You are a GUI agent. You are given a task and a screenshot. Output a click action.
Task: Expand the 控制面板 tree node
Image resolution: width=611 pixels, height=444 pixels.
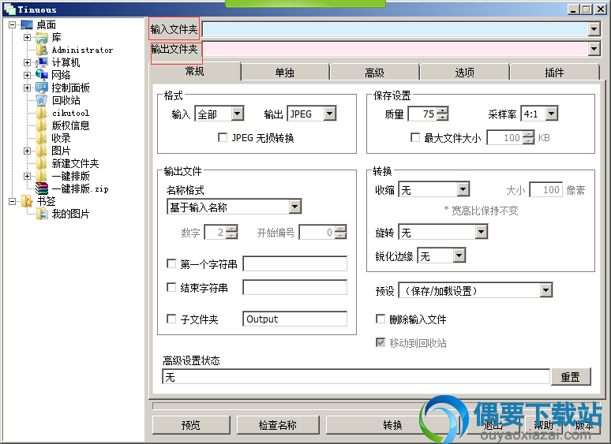(27, 88)
